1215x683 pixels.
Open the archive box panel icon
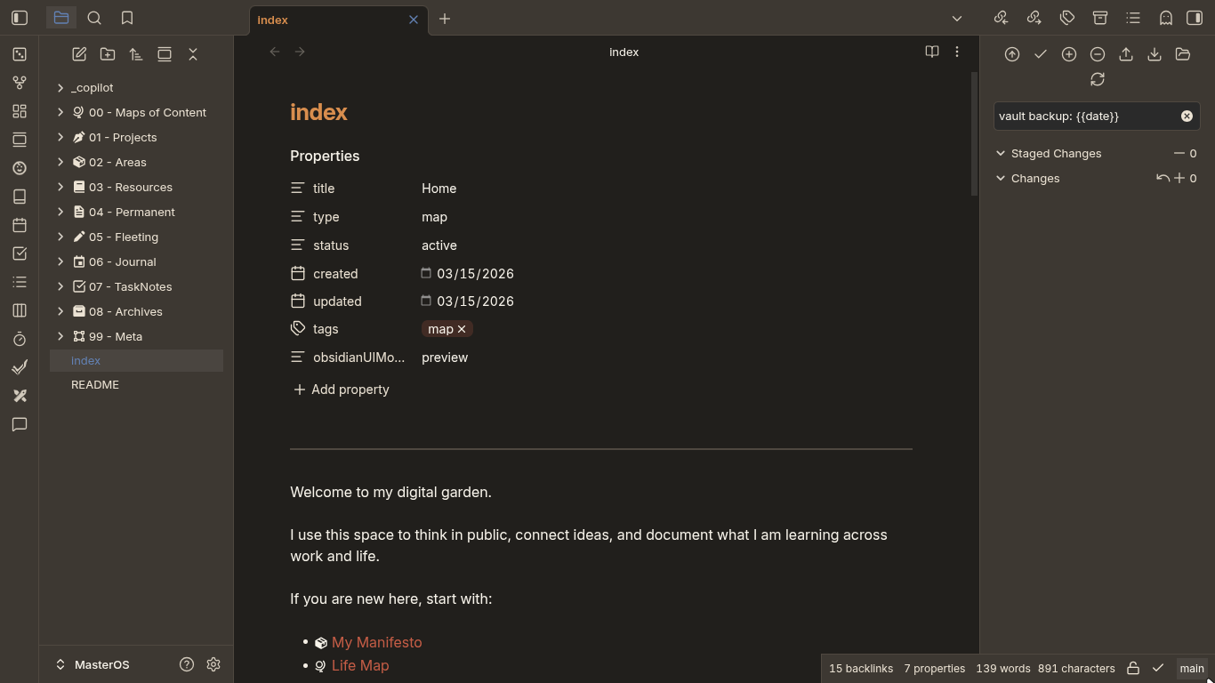click(x=1100, y=18)
